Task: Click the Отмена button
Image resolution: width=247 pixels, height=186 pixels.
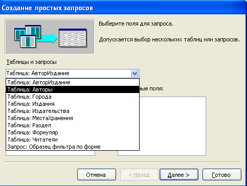Action: coord(97,175)
